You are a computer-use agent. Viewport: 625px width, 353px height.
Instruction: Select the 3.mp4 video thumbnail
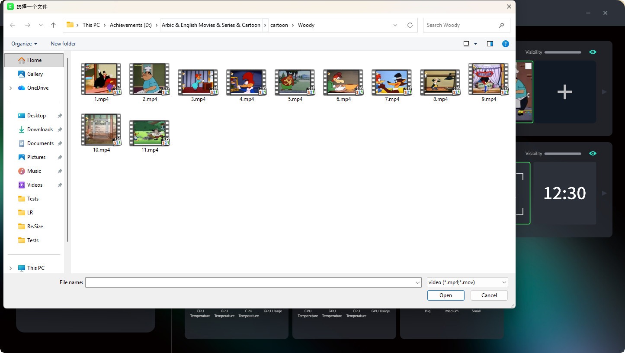pyautogui.click(x=198, y=82)
